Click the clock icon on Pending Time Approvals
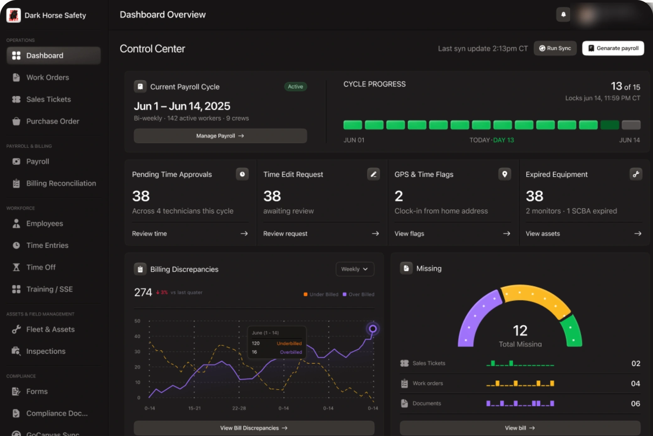The height and width of the screenshot is (436, 653). [242, 174]
